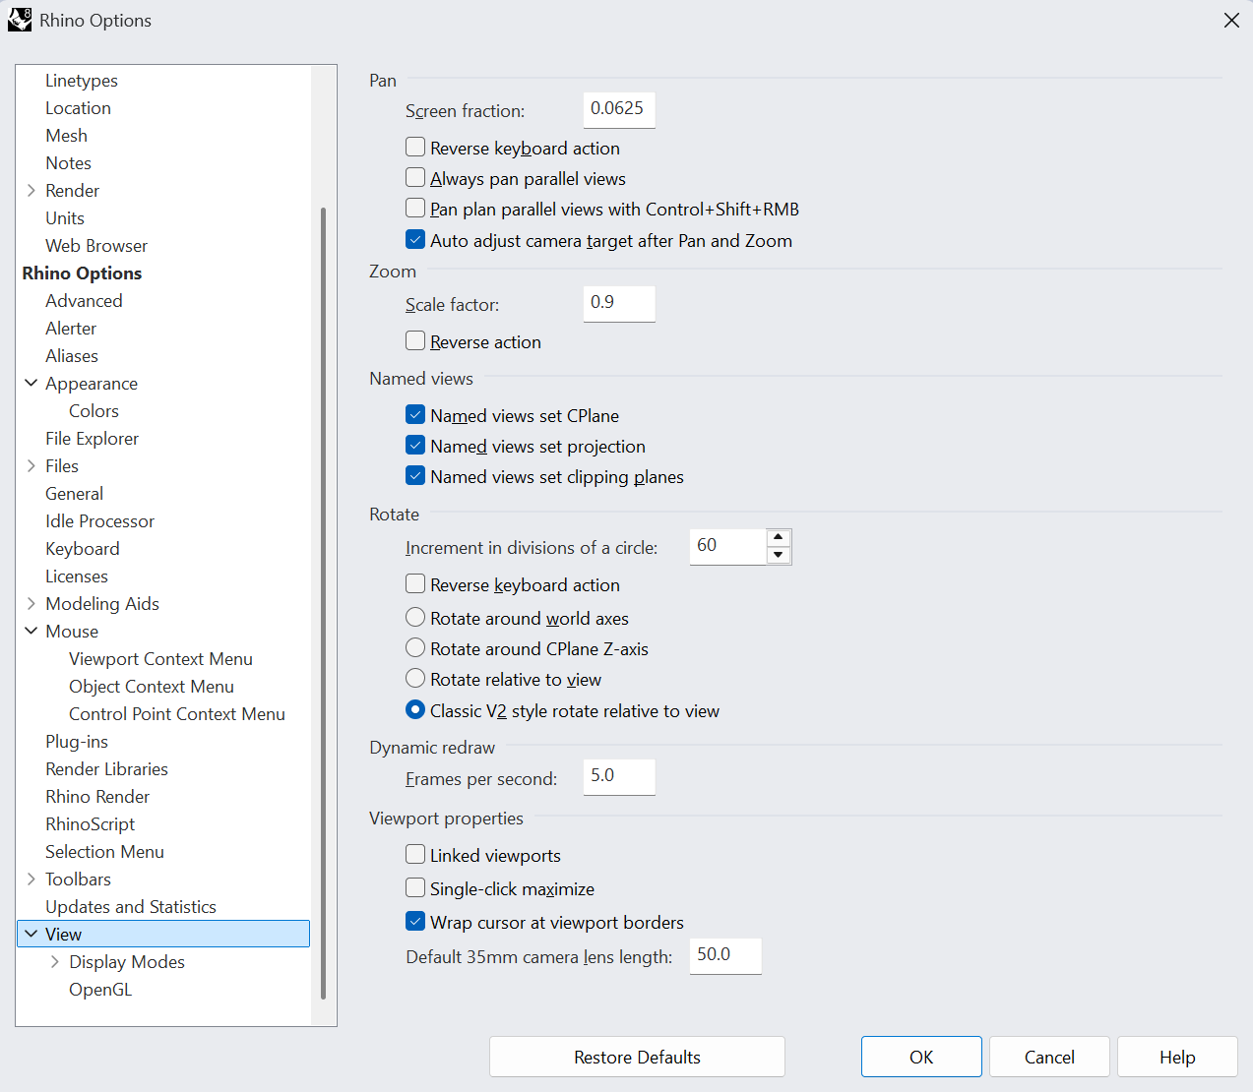Screen dimensions: 1253x1092
Task: Collapse the Appearance tree node
Action: (x=31, y=383)
